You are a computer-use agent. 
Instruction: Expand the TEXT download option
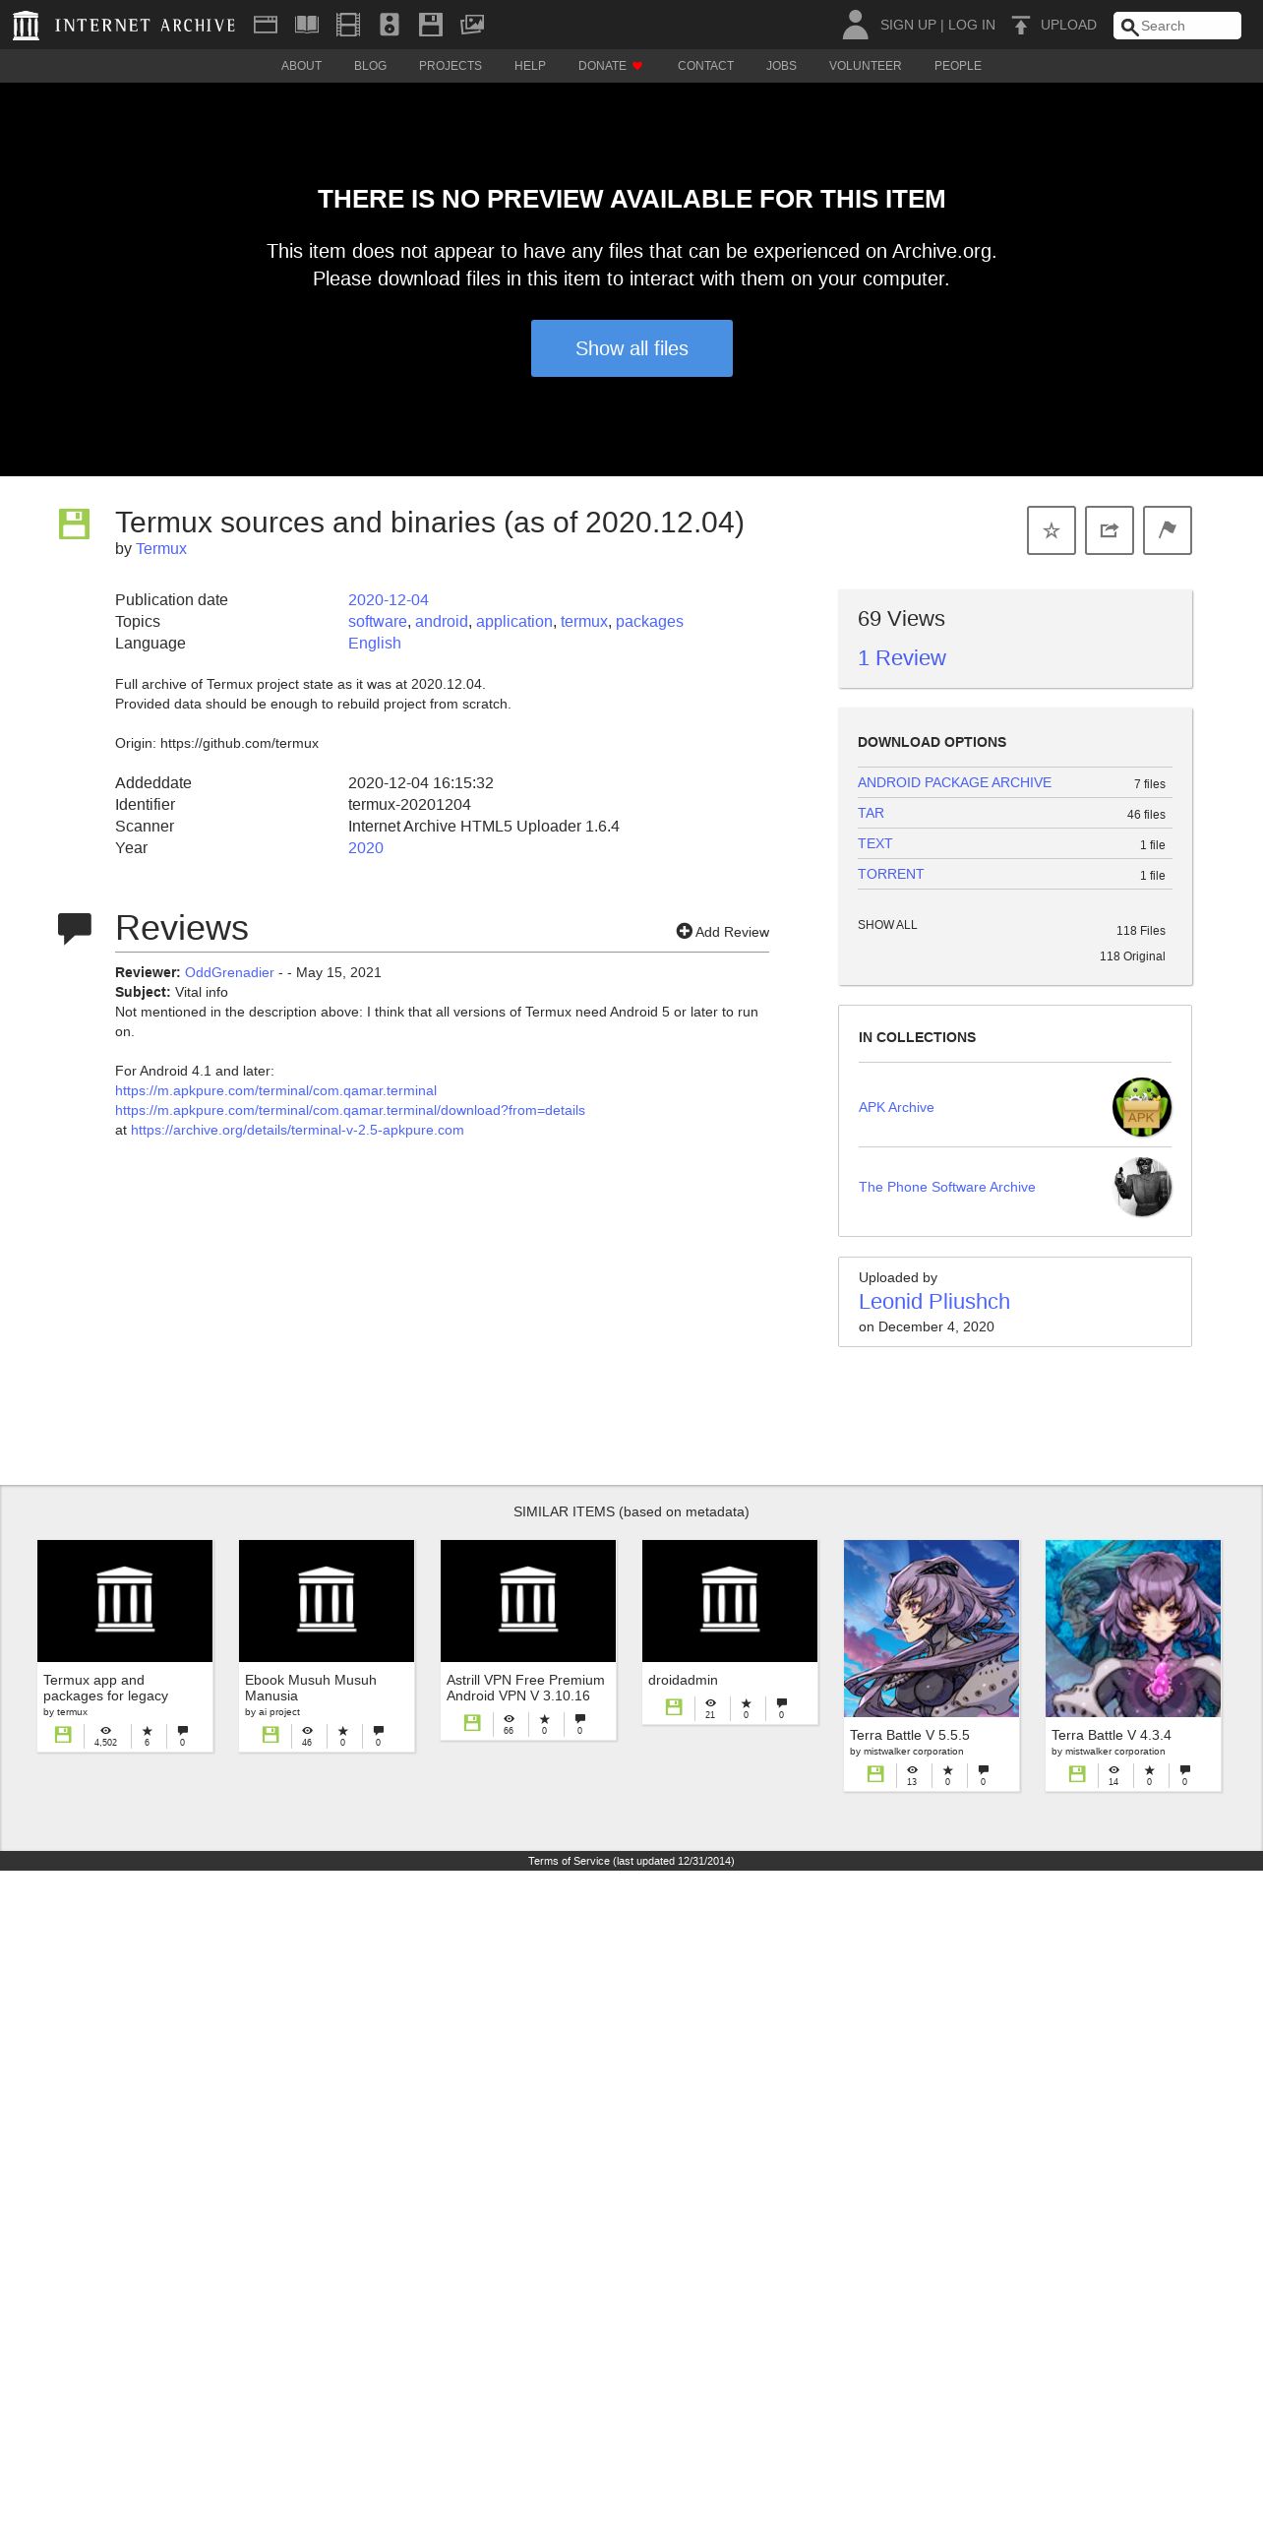(x=874, y=843)
